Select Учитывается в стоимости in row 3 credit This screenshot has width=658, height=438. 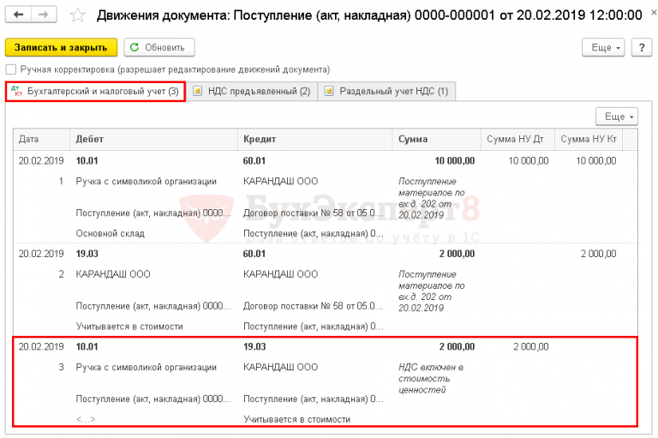tap(296, 419)
